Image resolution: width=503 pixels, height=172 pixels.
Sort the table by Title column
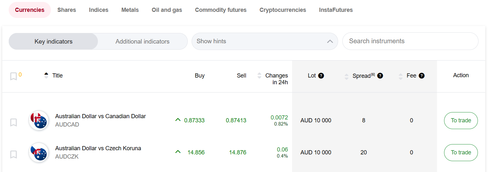[46, 76]
